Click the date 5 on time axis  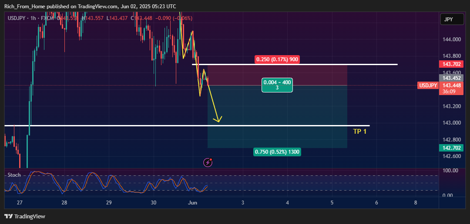click(x=332, y=203)
